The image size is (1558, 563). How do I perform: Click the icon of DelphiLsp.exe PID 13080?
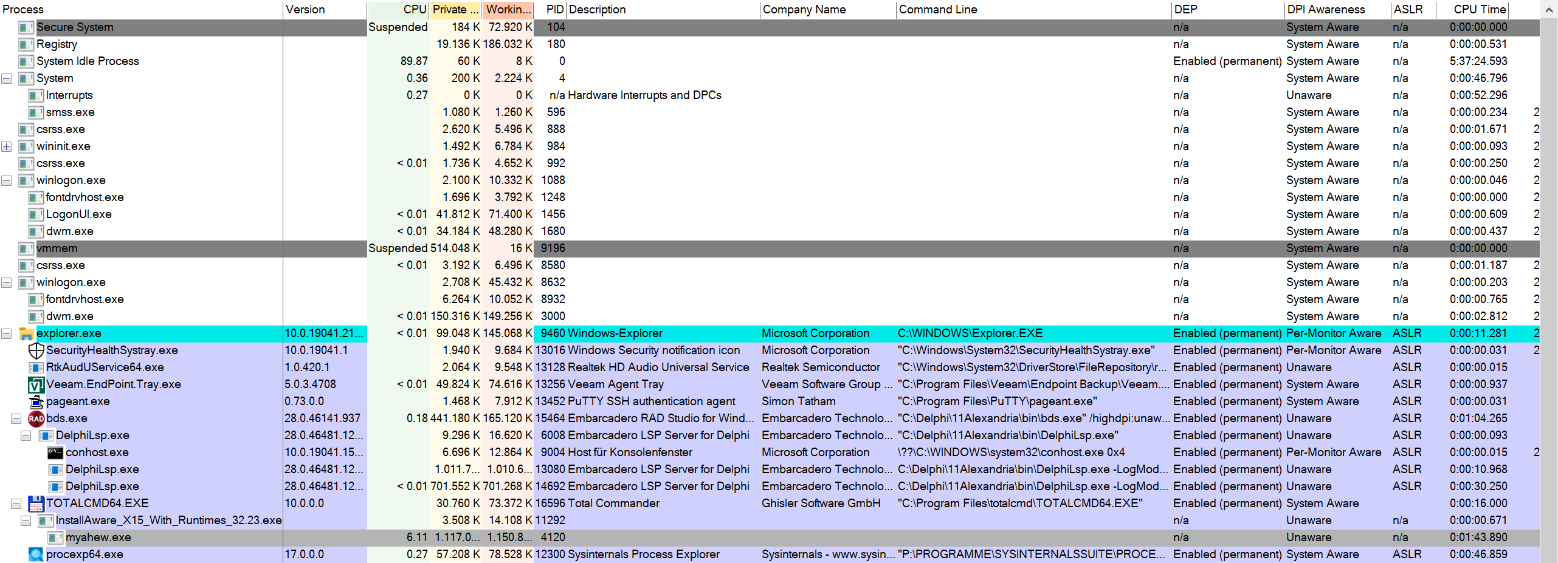(x=55, y=469)
